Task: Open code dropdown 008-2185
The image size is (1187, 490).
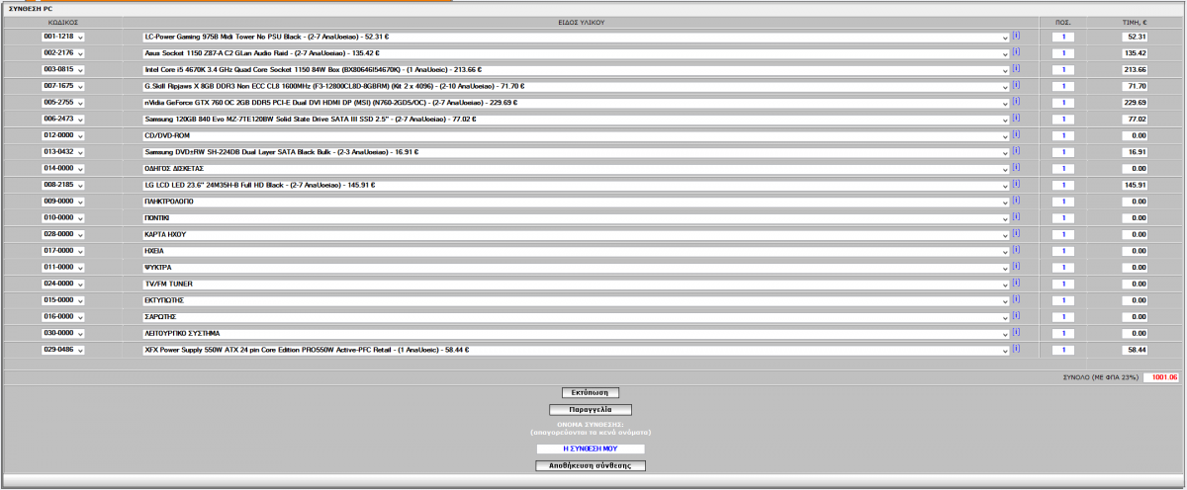Action: [x=63, y=185]
